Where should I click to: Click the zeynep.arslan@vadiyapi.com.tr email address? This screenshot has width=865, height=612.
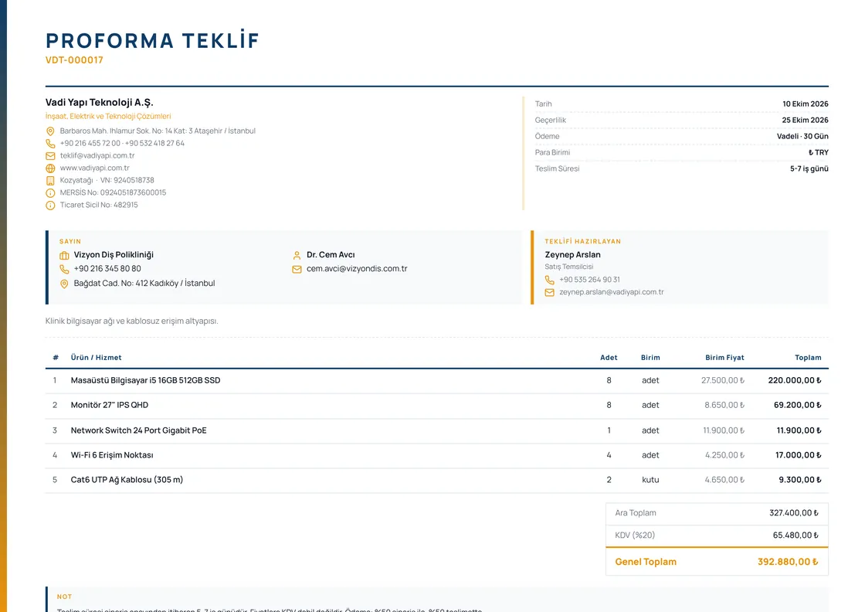point(611,292)
